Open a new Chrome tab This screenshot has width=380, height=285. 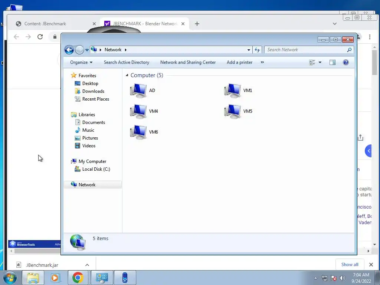coord(197,24)
